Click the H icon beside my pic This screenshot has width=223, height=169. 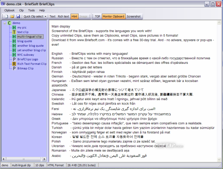coord(14,28)
